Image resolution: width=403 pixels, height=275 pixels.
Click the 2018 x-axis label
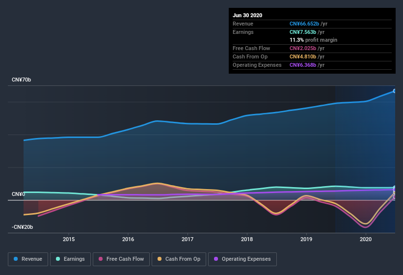[x=247, y=239]
